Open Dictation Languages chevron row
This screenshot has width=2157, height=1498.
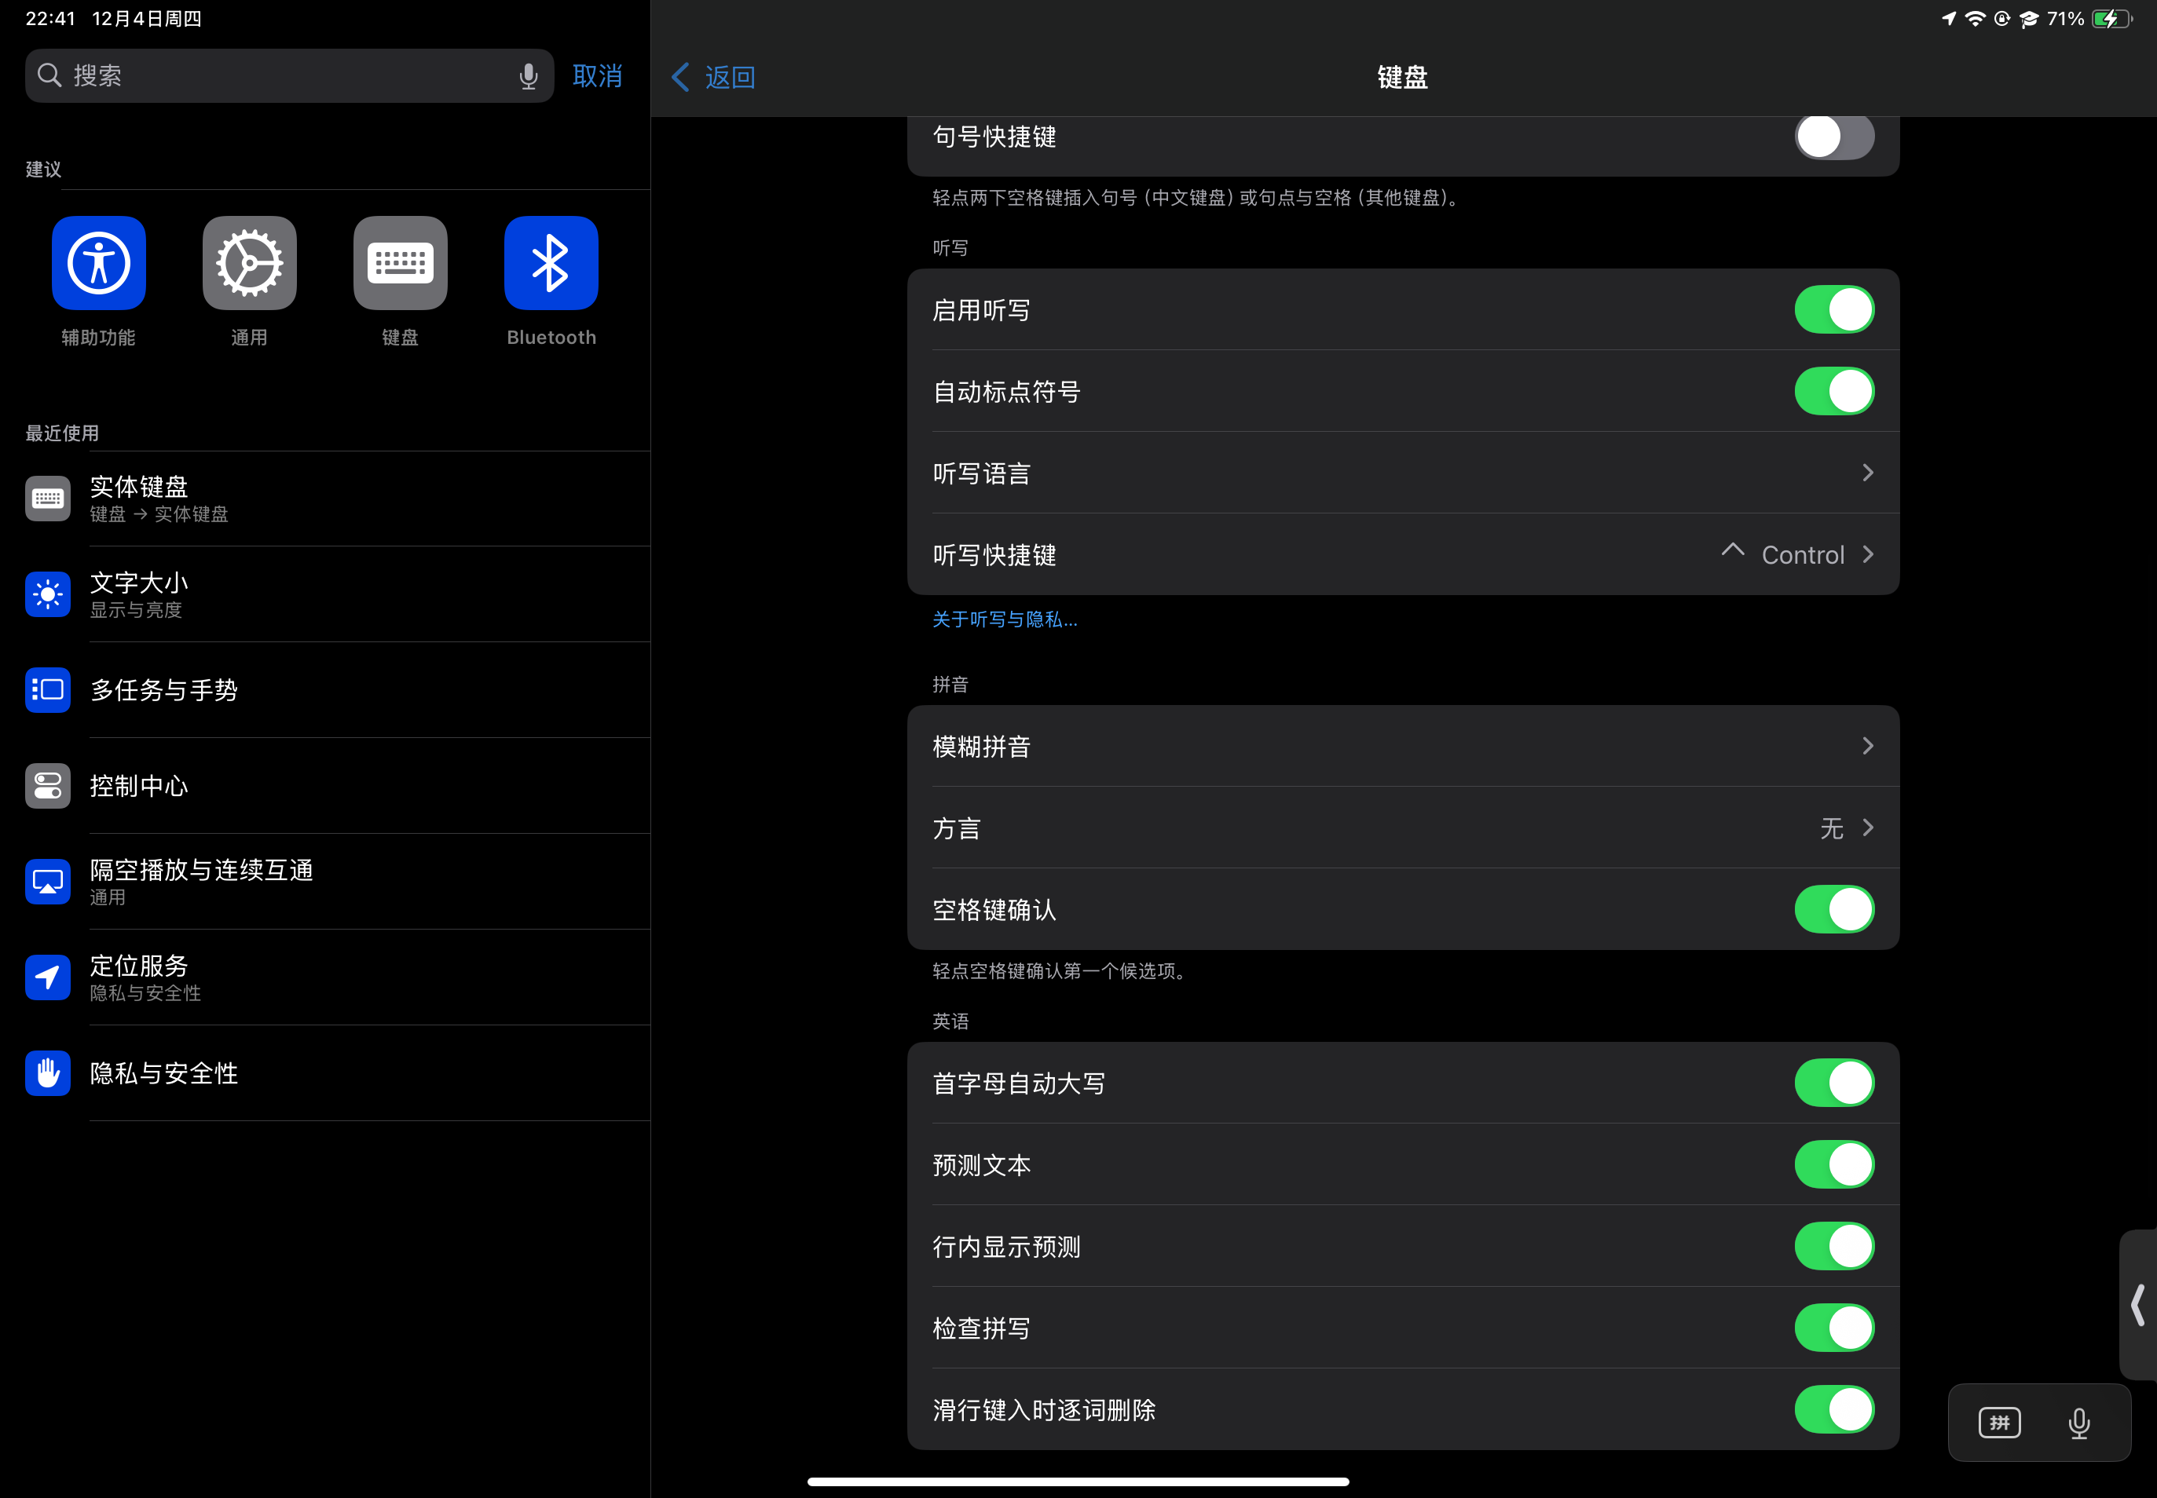[x=1403, y=473]
